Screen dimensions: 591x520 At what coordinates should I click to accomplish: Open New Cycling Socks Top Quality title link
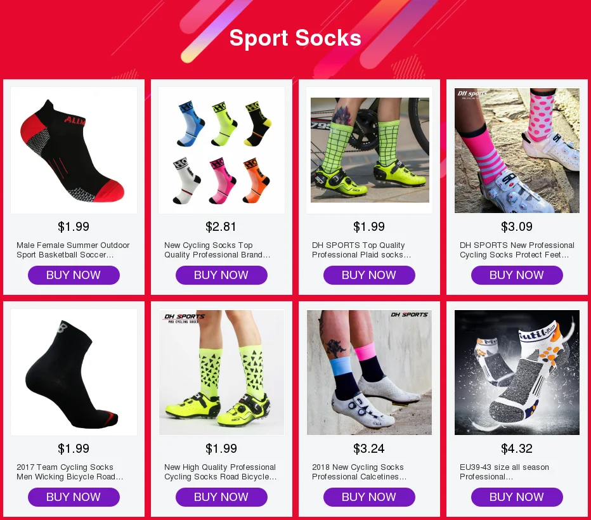217,250
